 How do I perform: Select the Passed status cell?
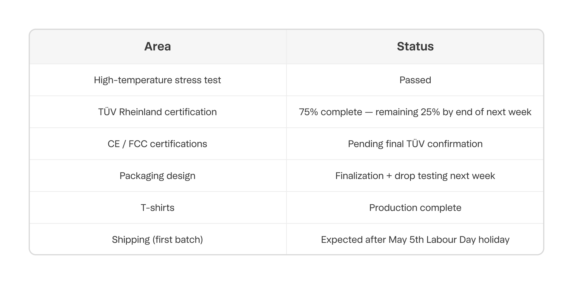coord(415,80)
